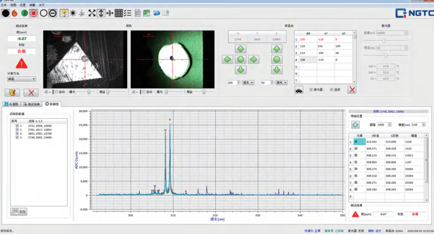Move sample stage left with green arrow

click(x=228, y=59)
